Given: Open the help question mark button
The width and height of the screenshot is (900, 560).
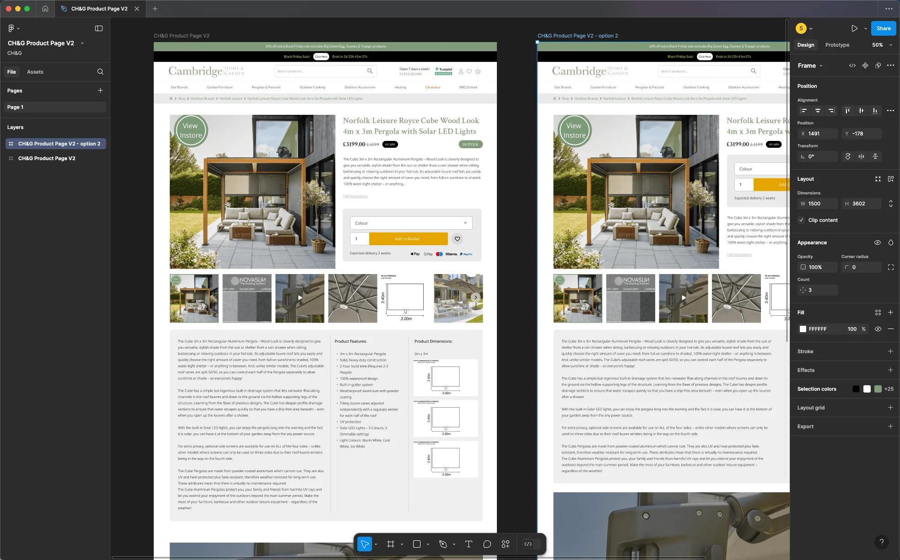Looking at the screenshot, I should click(882, 542).
